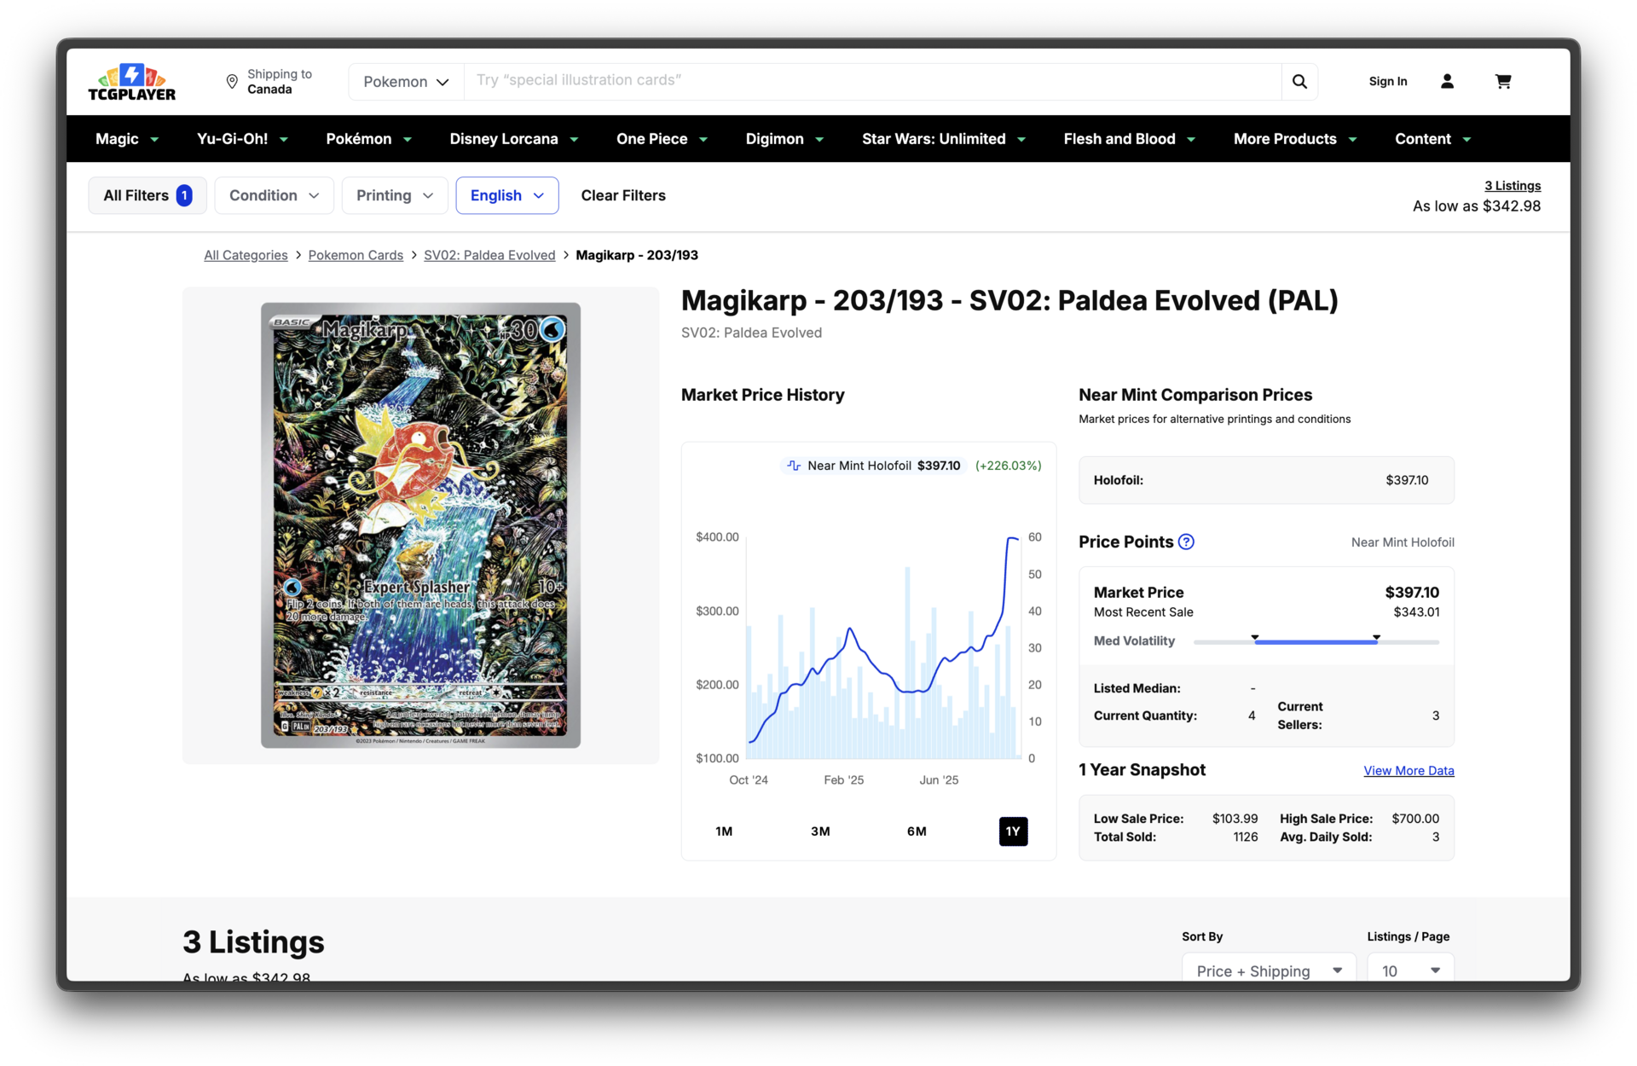Click the search magnifier icon
Image resolution: width=1637 pixels, height=1066 pixels.
coord(1299,82)
